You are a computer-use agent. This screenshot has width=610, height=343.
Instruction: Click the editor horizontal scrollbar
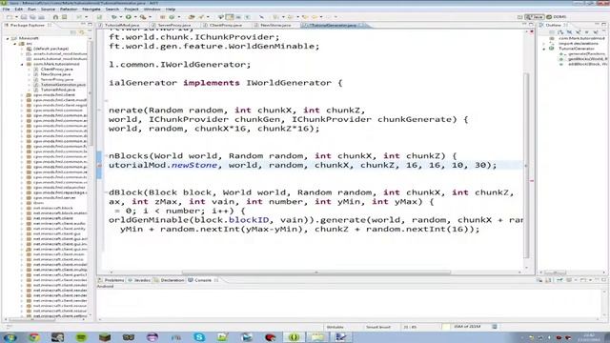(315, 272)
